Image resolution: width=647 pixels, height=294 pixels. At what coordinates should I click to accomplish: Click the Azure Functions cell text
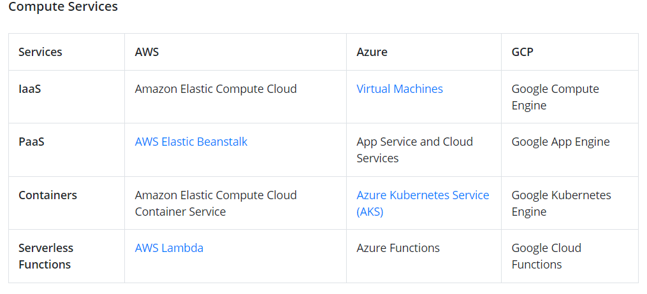point(398,248)
